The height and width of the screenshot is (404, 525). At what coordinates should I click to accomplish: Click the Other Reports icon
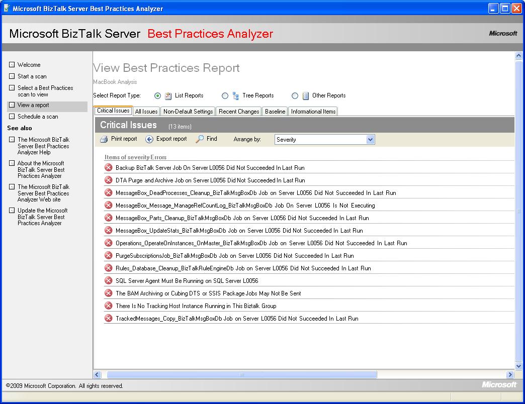(306, 96)
